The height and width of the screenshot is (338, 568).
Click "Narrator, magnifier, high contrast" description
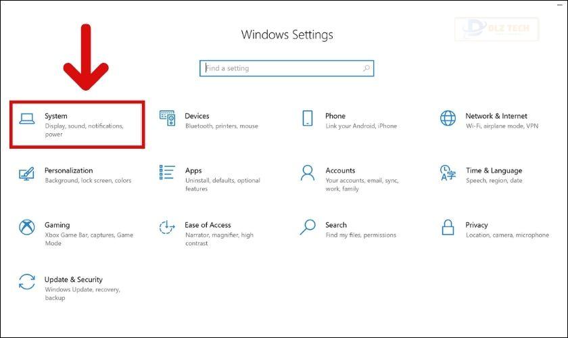(219, 239)
